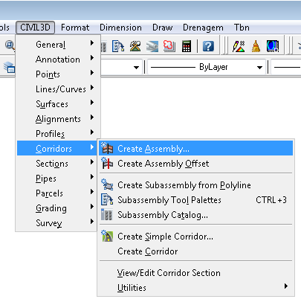Click the blue monitor toolbar icon
301x302 pixels.
[x=273, y=46]
